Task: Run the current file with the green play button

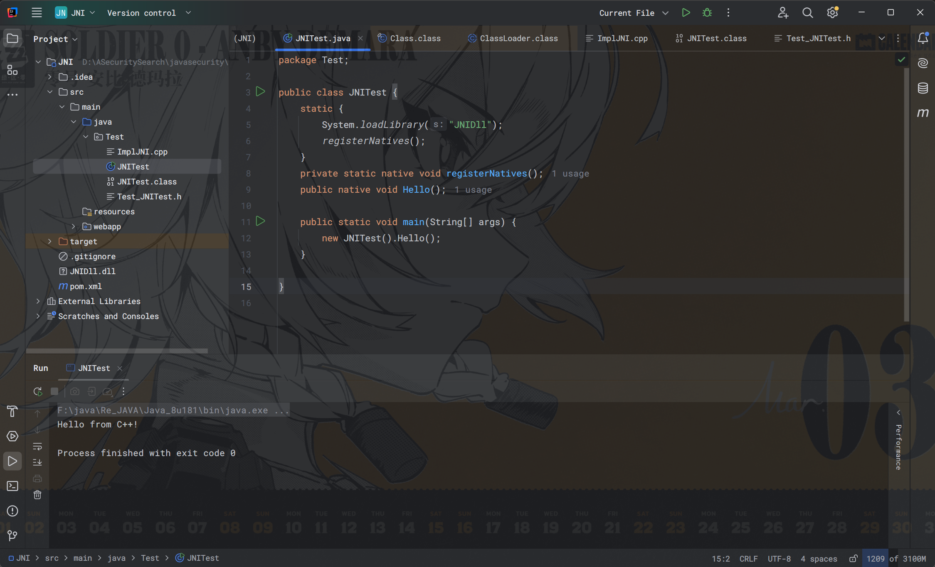Action: [x=686, y=12]
